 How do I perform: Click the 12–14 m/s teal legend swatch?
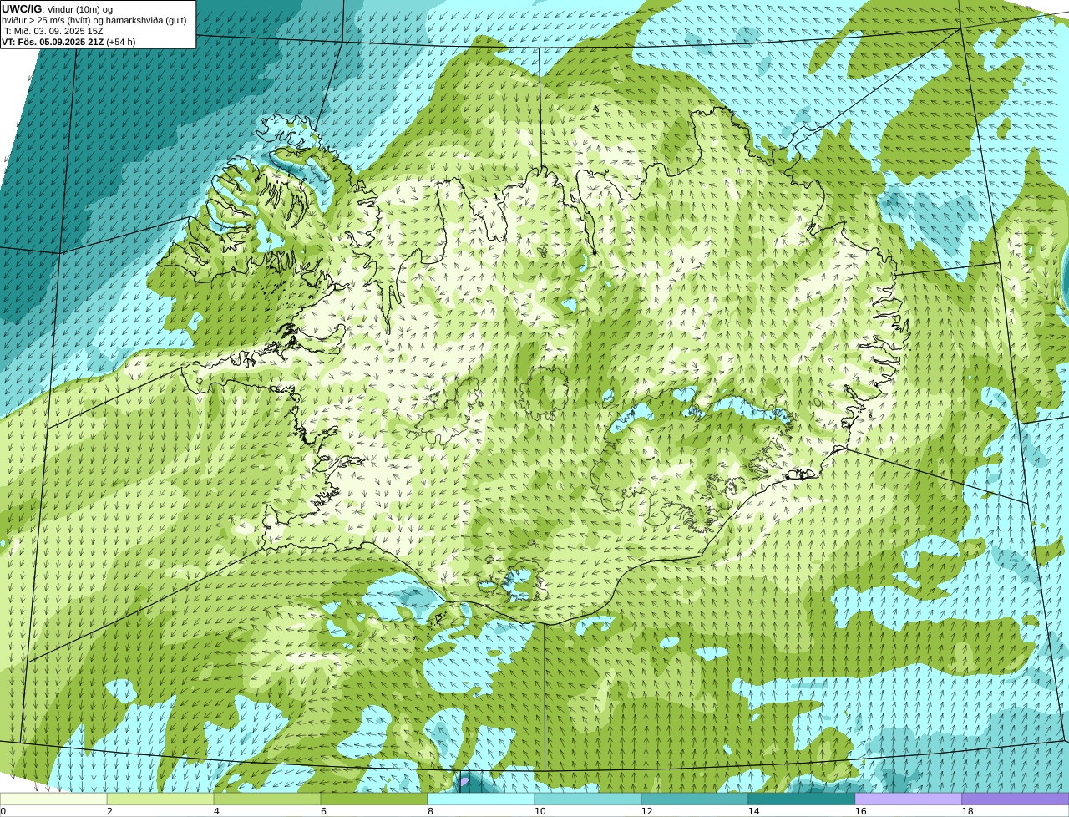pos(695,799)
